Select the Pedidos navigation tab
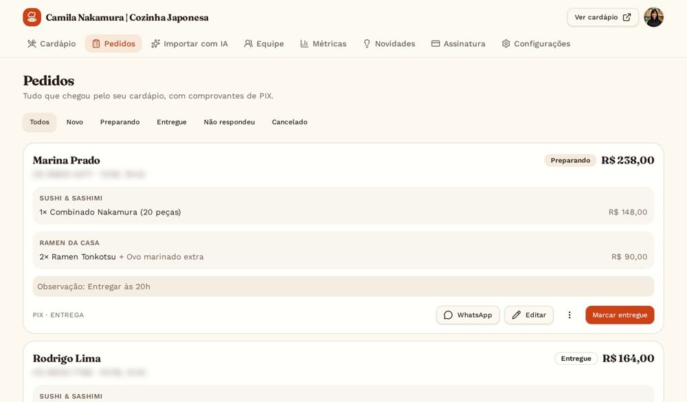 coord(113,43)
